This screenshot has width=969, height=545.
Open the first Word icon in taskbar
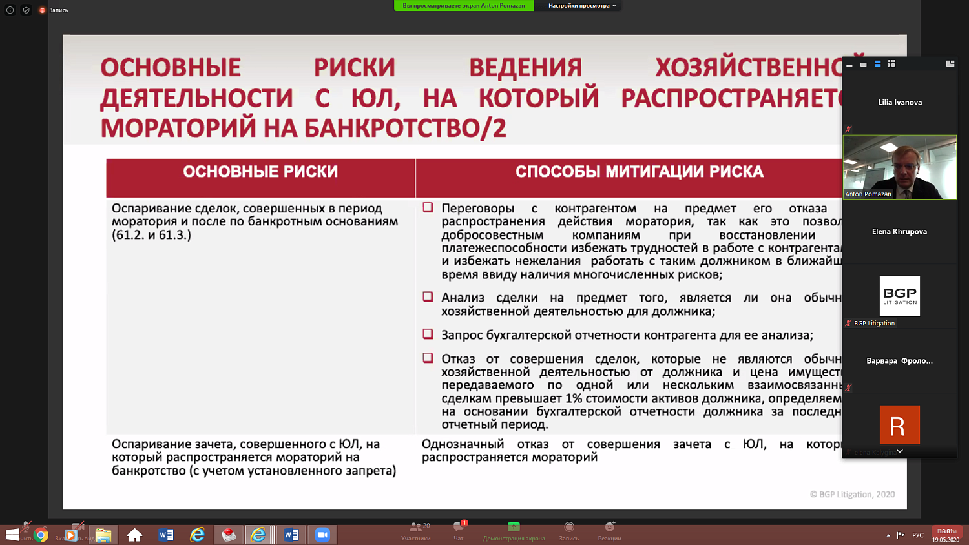click(x=166, y=535)
